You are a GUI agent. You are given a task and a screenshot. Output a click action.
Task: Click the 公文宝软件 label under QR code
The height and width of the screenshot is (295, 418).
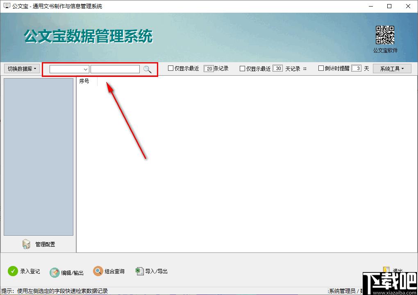tap(385, 50)
